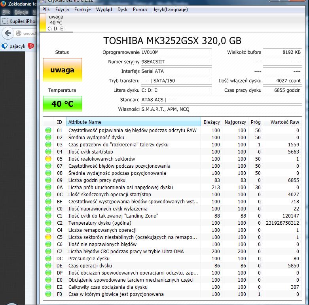Click the green status icon of row C7
This screenshot has height=305, width=309.
[48, 251]
